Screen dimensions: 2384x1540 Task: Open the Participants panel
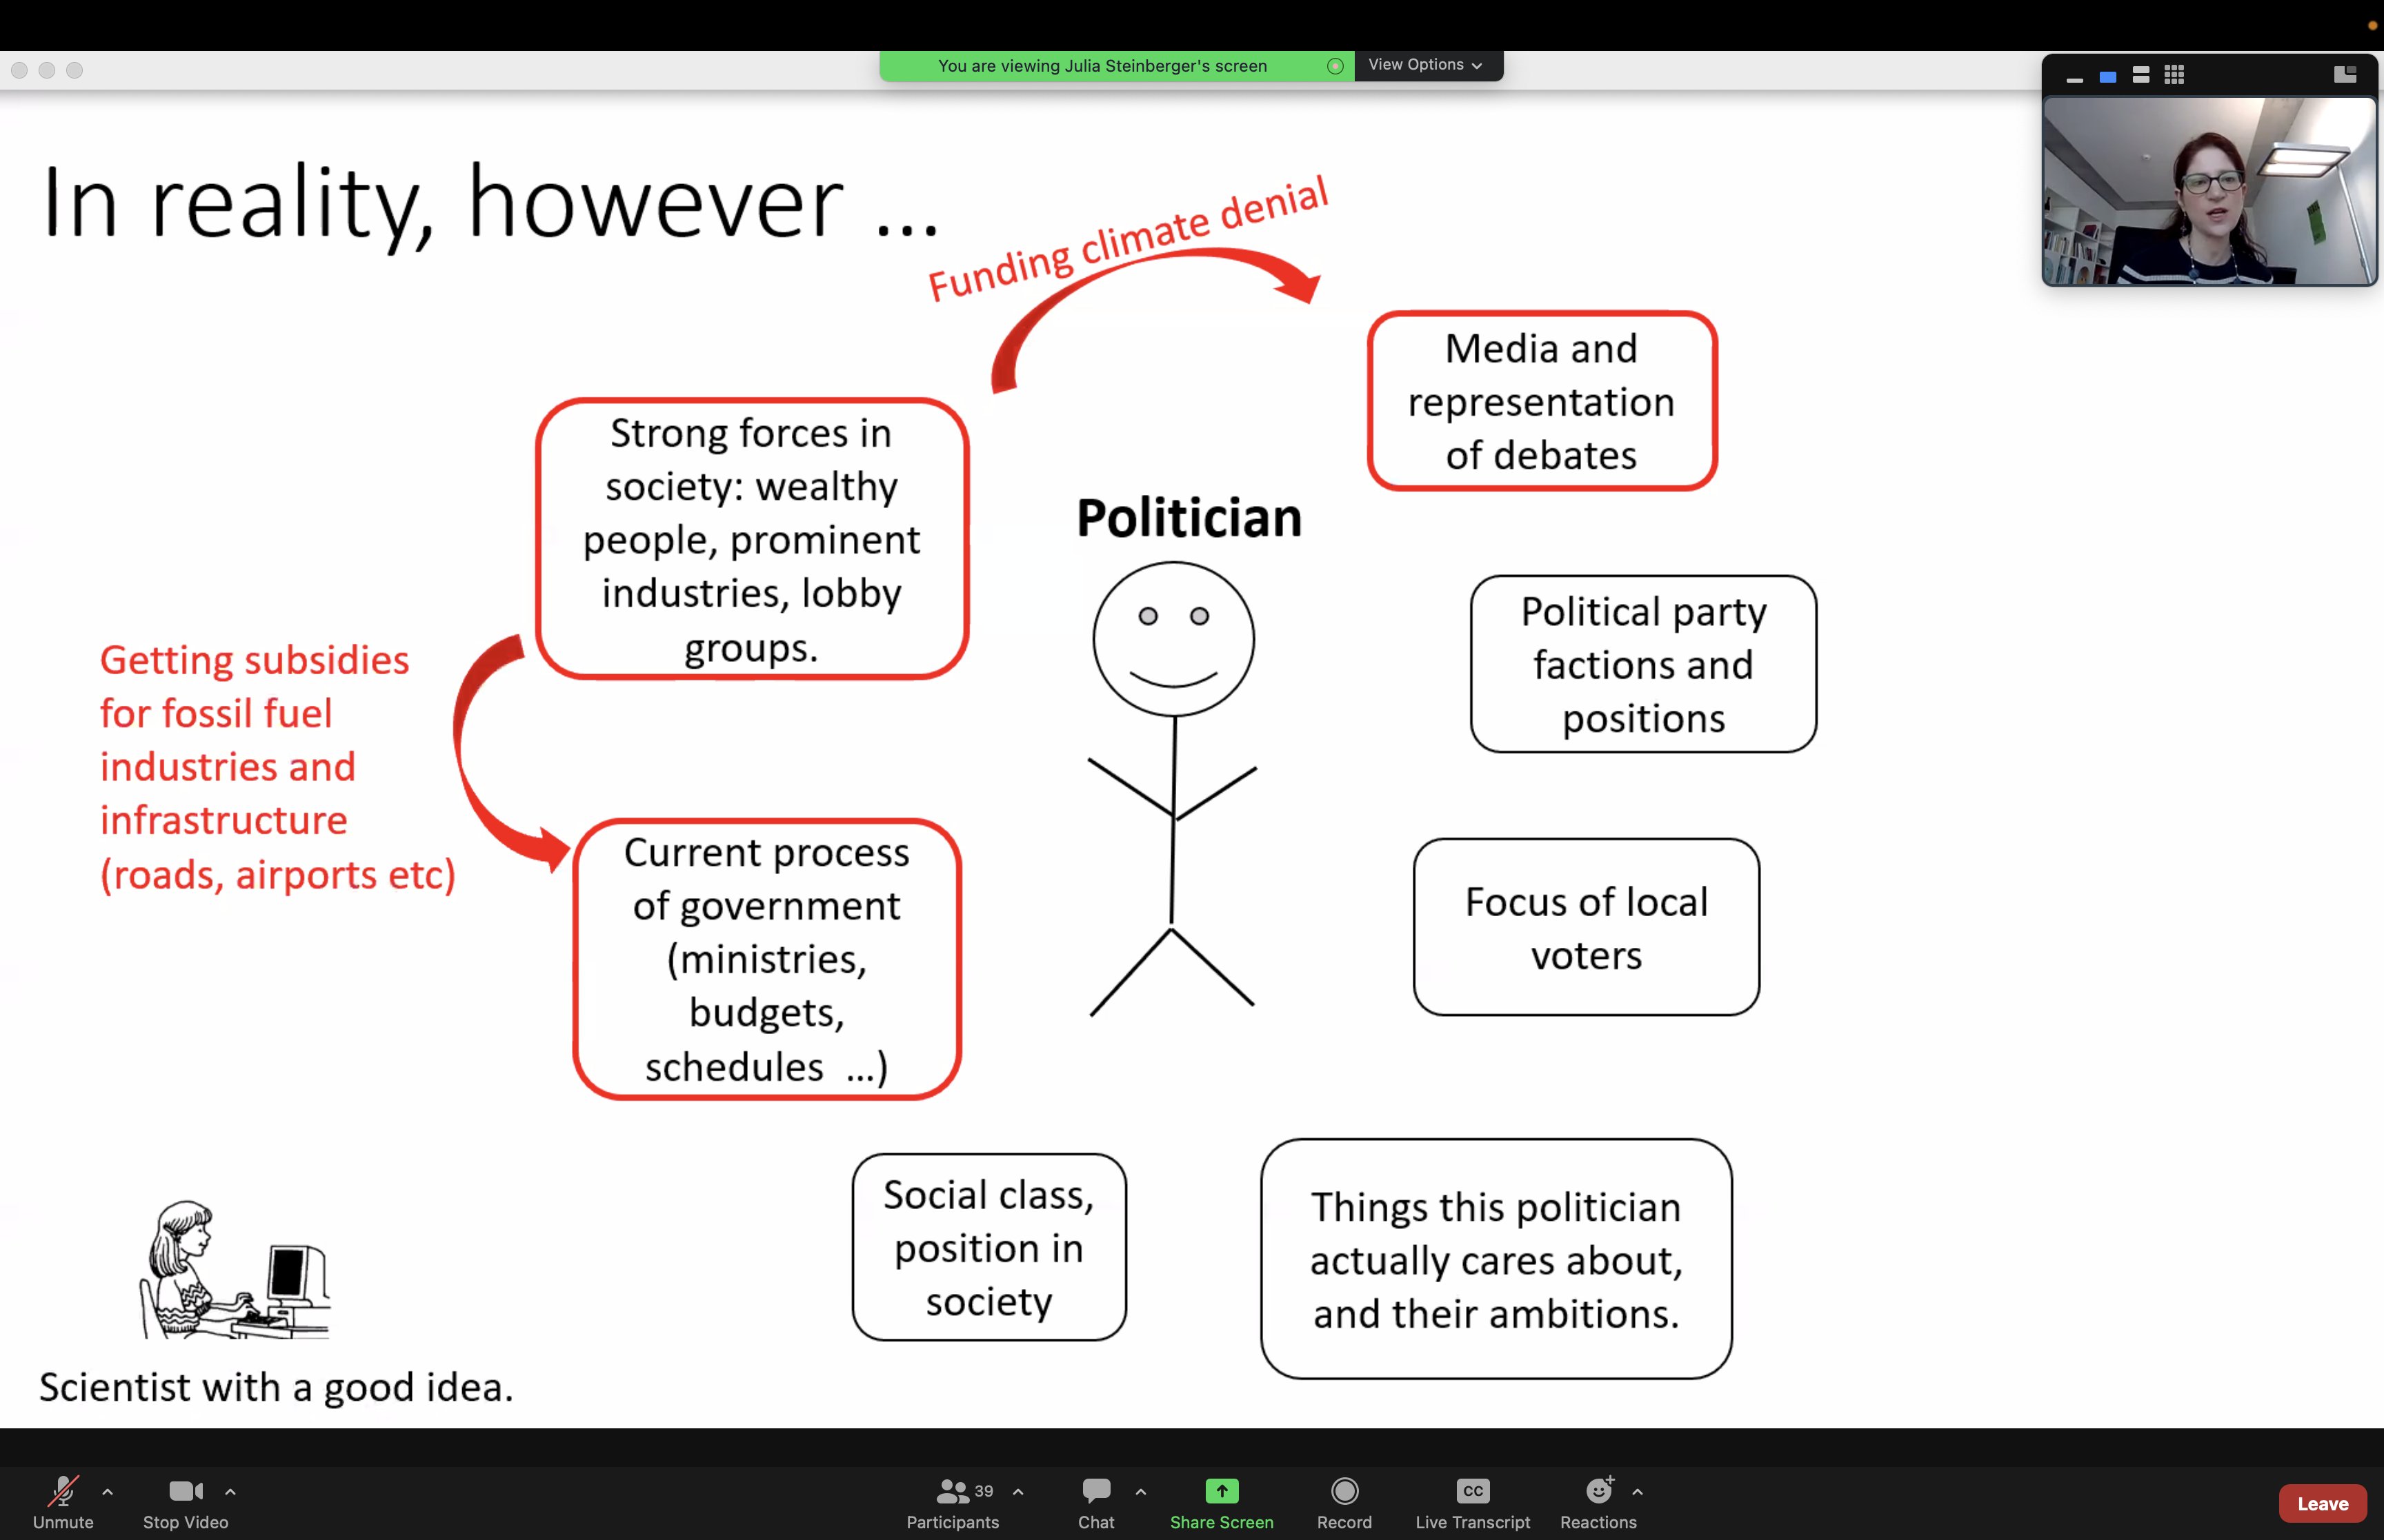point(953,1502)
